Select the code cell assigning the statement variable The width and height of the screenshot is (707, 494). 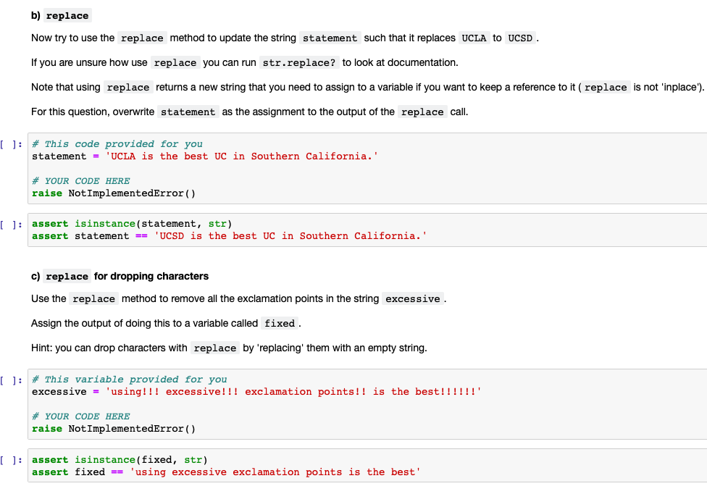coord(362,168)
